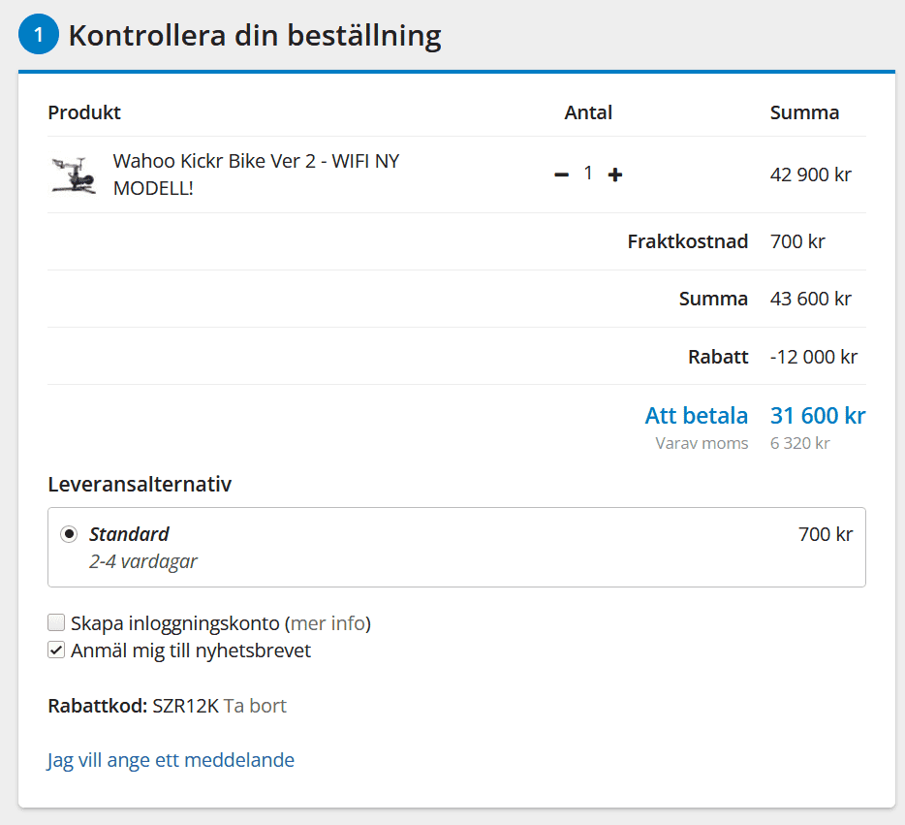The width and height of the screenshot is (905, 825).
Task: Click the 31 600 kr total amount
Action: [817, 416]
